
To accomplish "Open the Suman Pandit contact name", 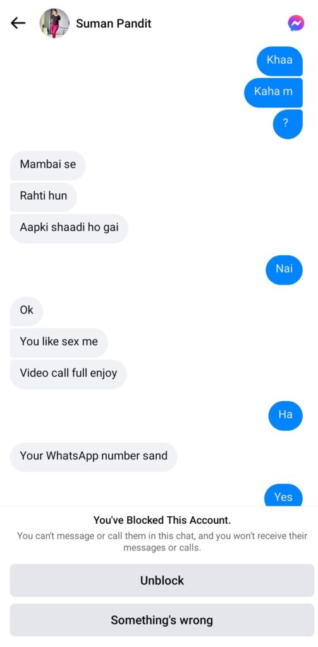I will (x=114, y=23).
